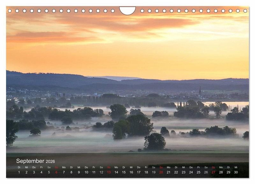
Task: Click the half-circle hanging notch at top
Action: coord(127,10)
